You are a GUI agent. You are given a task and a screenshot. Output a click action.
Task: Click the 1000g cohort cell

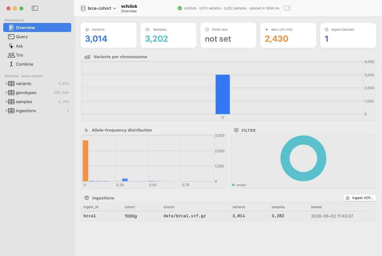pos(130,216)
